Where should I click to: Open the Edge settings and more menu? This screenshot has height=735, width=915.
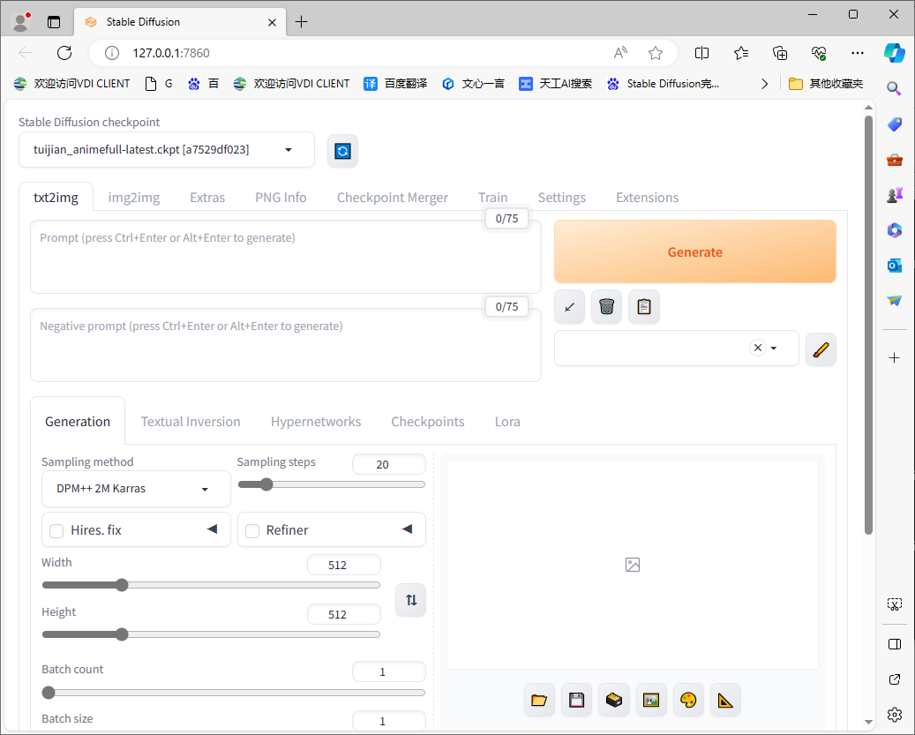tap(858, 53)
